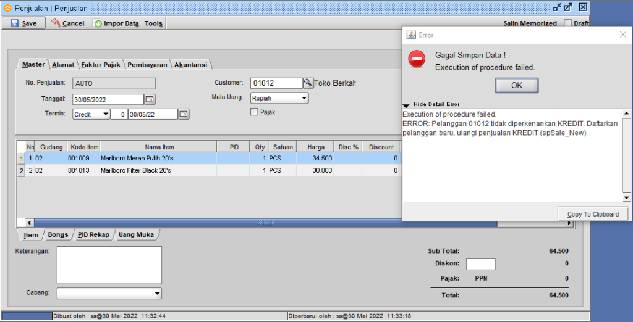Screen dimensions: 633x322
Task: Open the Uang Muka tab
Action: [x=136, y=235]
